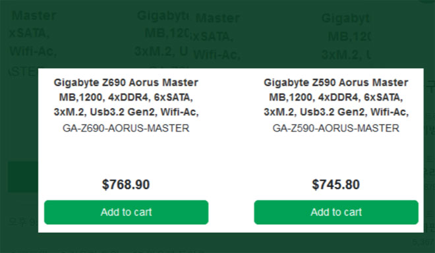This screenshot has width=435, height=253.
Task: Click the dimmed dark green block behind popup
Action: point(23,177)
